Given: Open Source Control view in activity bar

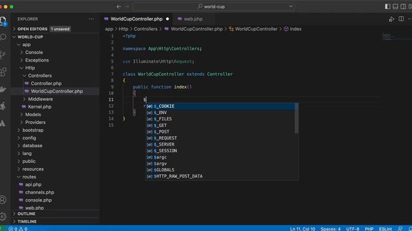Looking at the screenshot, I should (3, 54).
